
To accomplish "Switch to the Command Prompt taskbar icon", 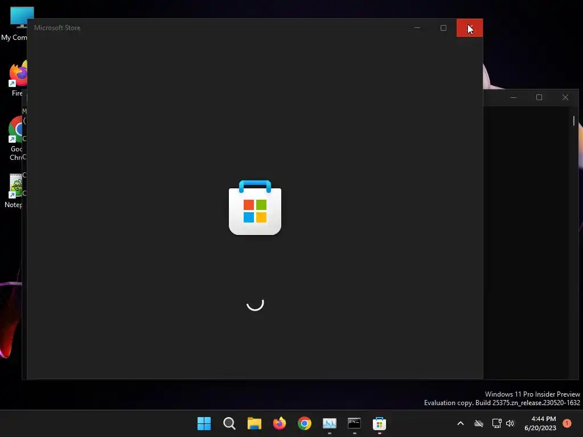I will pos(354,423).
